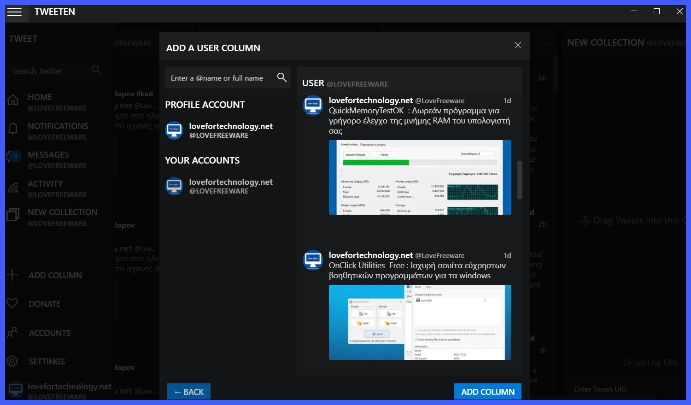The width and height of the screenshot is (691, 405).
Task: Open Accounts in sidebar
Action: (x=50, y=333)
